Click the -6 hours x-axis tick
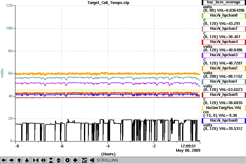The image size is (246, 164). [x=61, y=146]
